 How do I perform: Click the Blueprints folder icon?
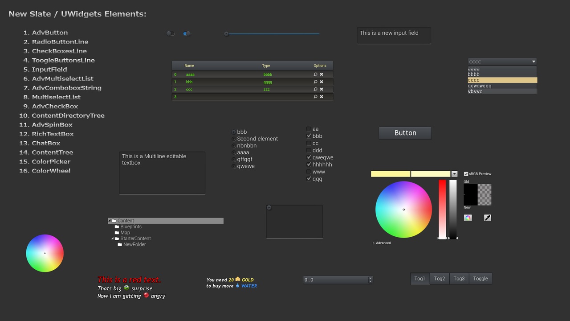(117, 226)
